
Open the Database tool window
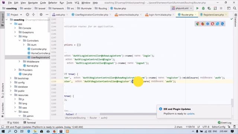pos(236,20)
